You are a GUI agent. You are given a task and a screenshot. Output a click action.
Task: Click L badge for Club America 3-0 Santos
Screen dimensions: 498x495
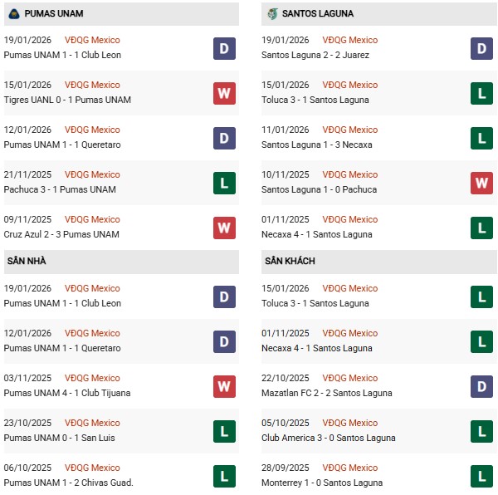(x=481, y=431)
